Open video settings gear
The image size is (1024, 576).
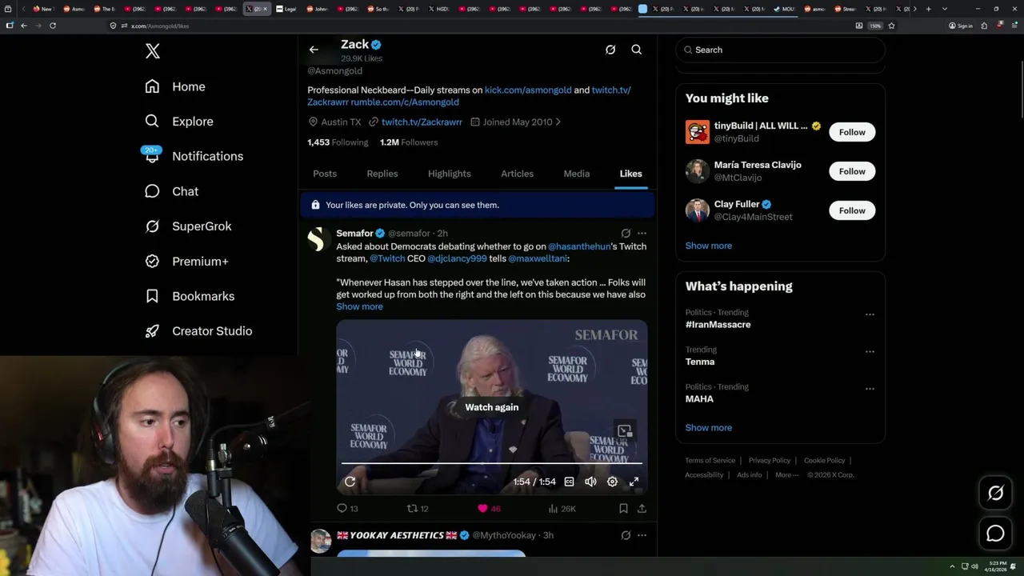point(612,482)
